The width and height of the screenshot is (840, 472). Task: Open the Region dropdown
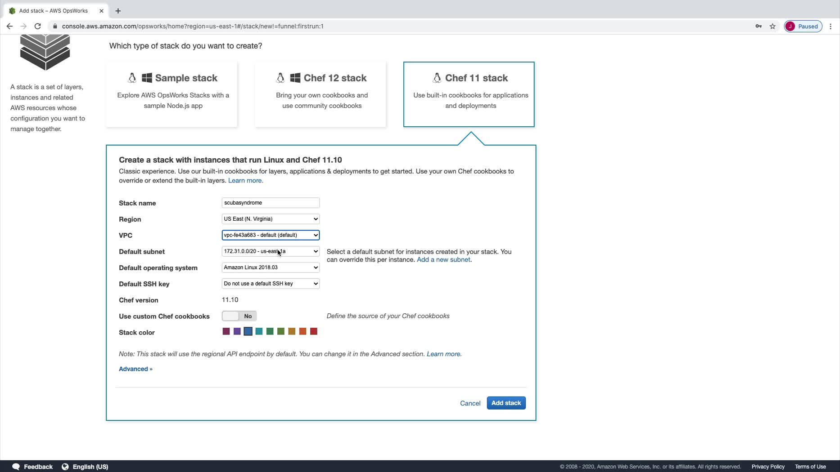(x=271, y=219)
